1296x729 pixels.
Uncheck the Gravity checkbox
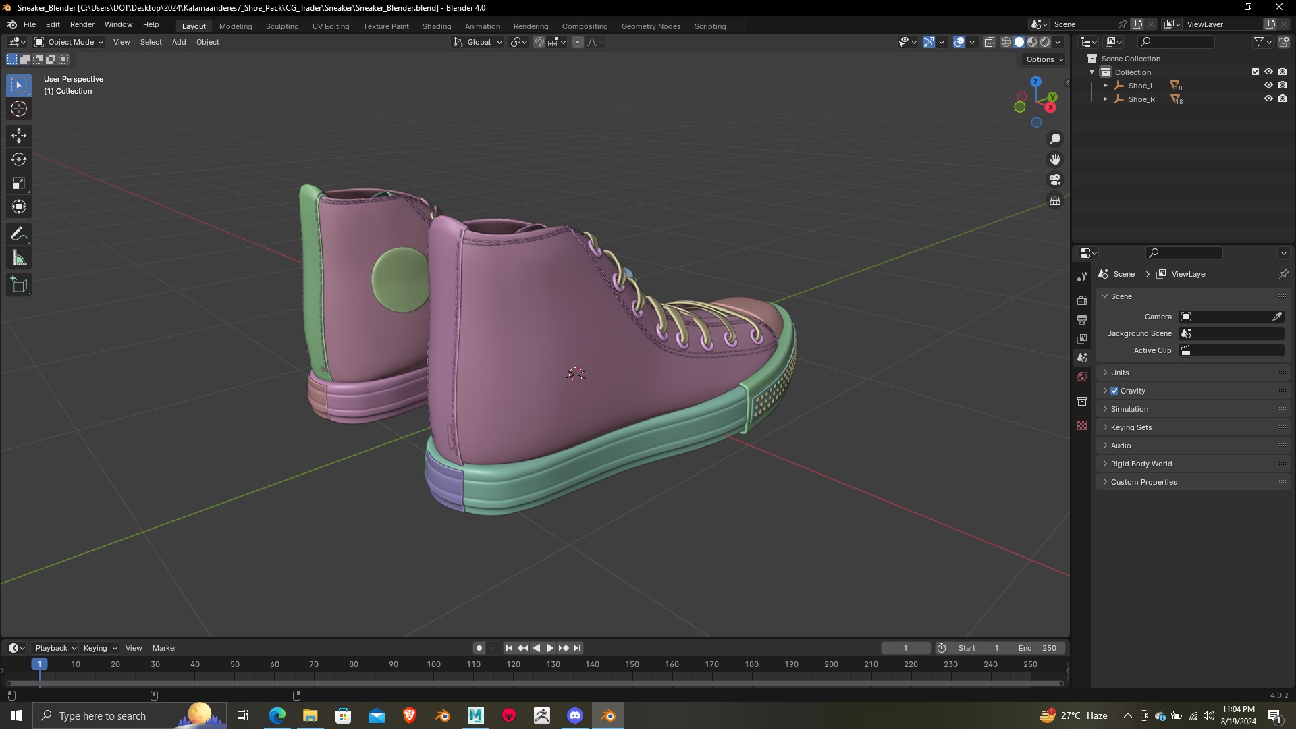(x=1114, y=391)
